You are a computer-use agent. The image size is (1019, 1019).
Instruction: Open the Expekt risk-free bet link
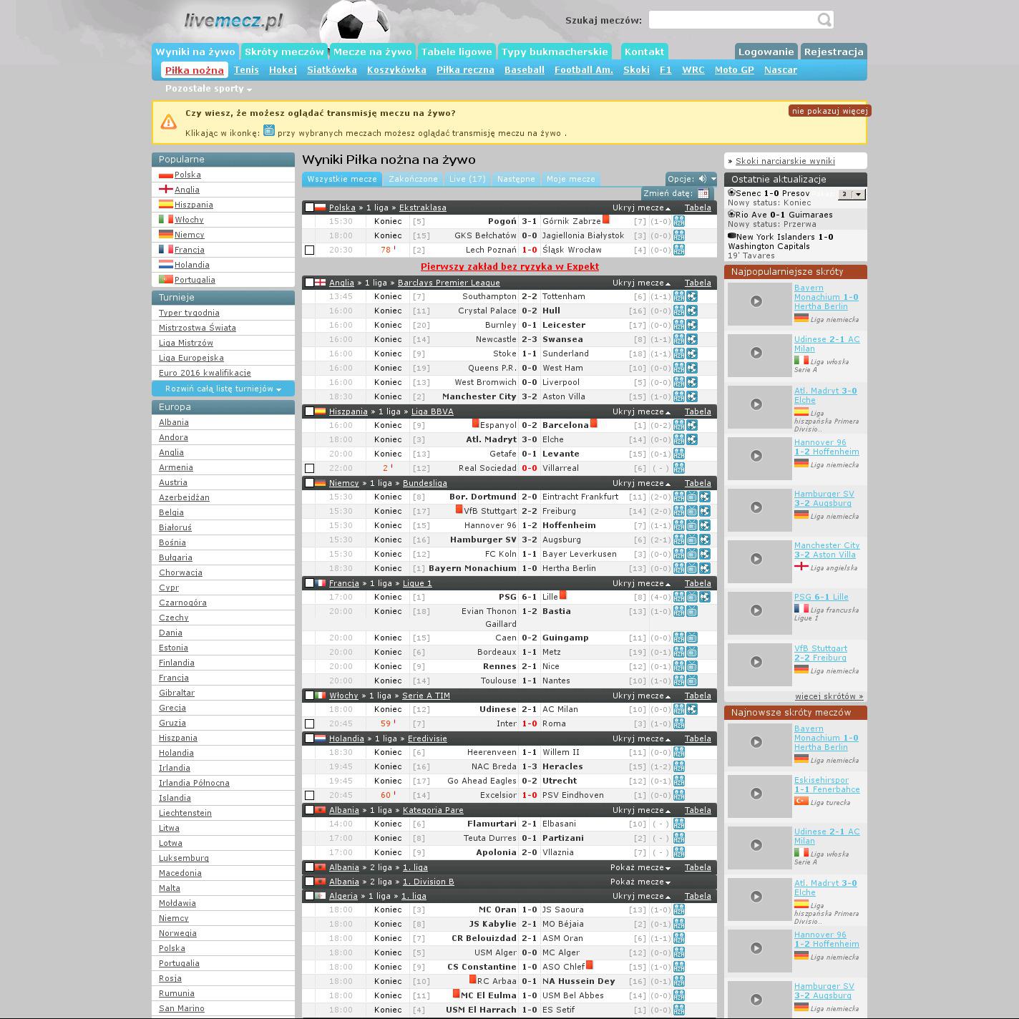pyautogui.click(x=509, y=266)
